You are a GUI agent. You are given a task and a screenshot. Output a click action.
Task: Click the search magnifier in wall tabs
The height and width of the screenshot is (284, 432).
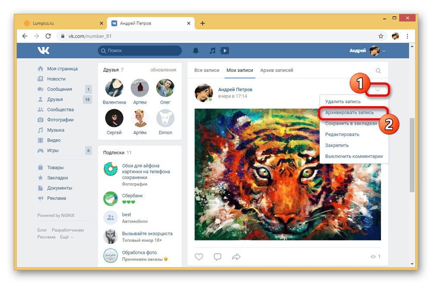point(378,71)
